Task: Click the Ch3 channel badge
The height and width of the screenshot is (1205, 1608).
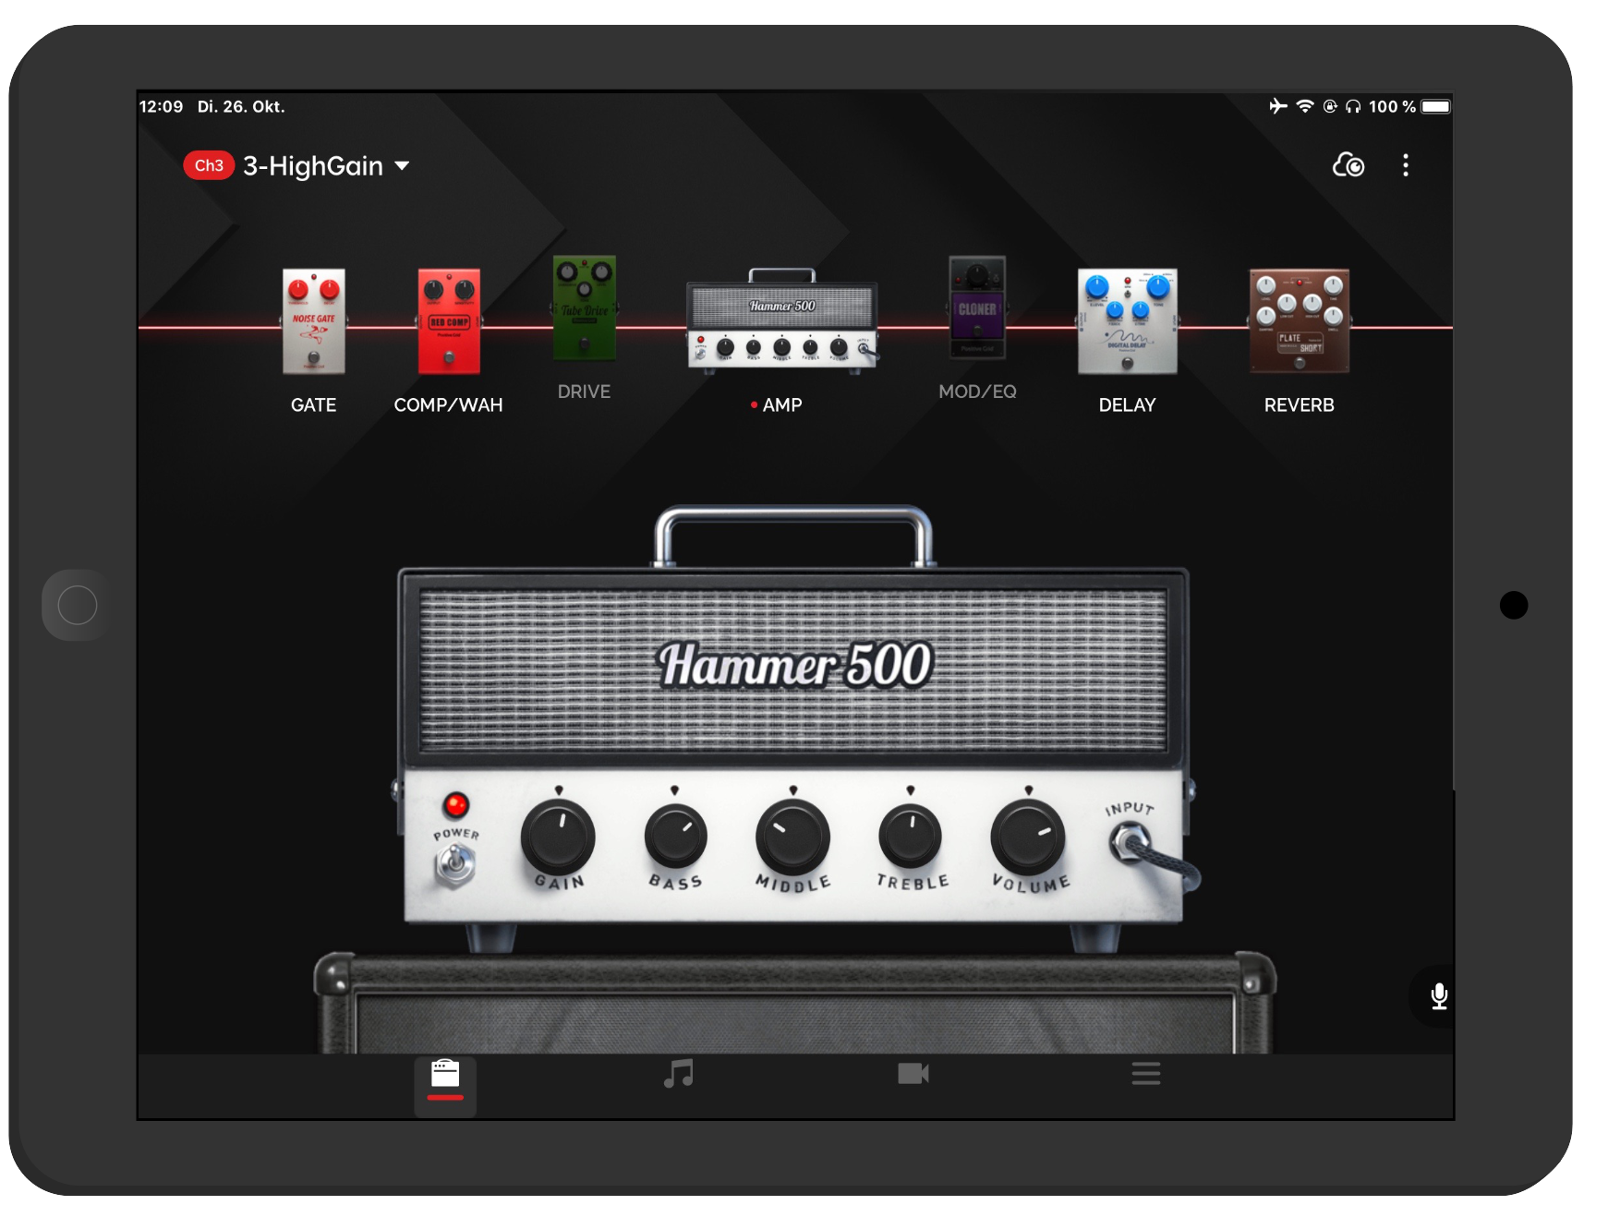Action: coord(209,165)
